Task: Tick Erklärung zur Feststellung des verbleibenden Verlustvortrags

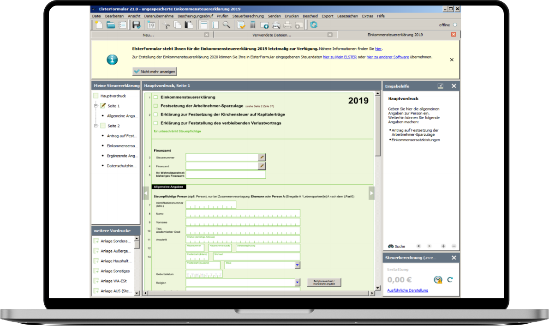Action: [x=155, y=123]
